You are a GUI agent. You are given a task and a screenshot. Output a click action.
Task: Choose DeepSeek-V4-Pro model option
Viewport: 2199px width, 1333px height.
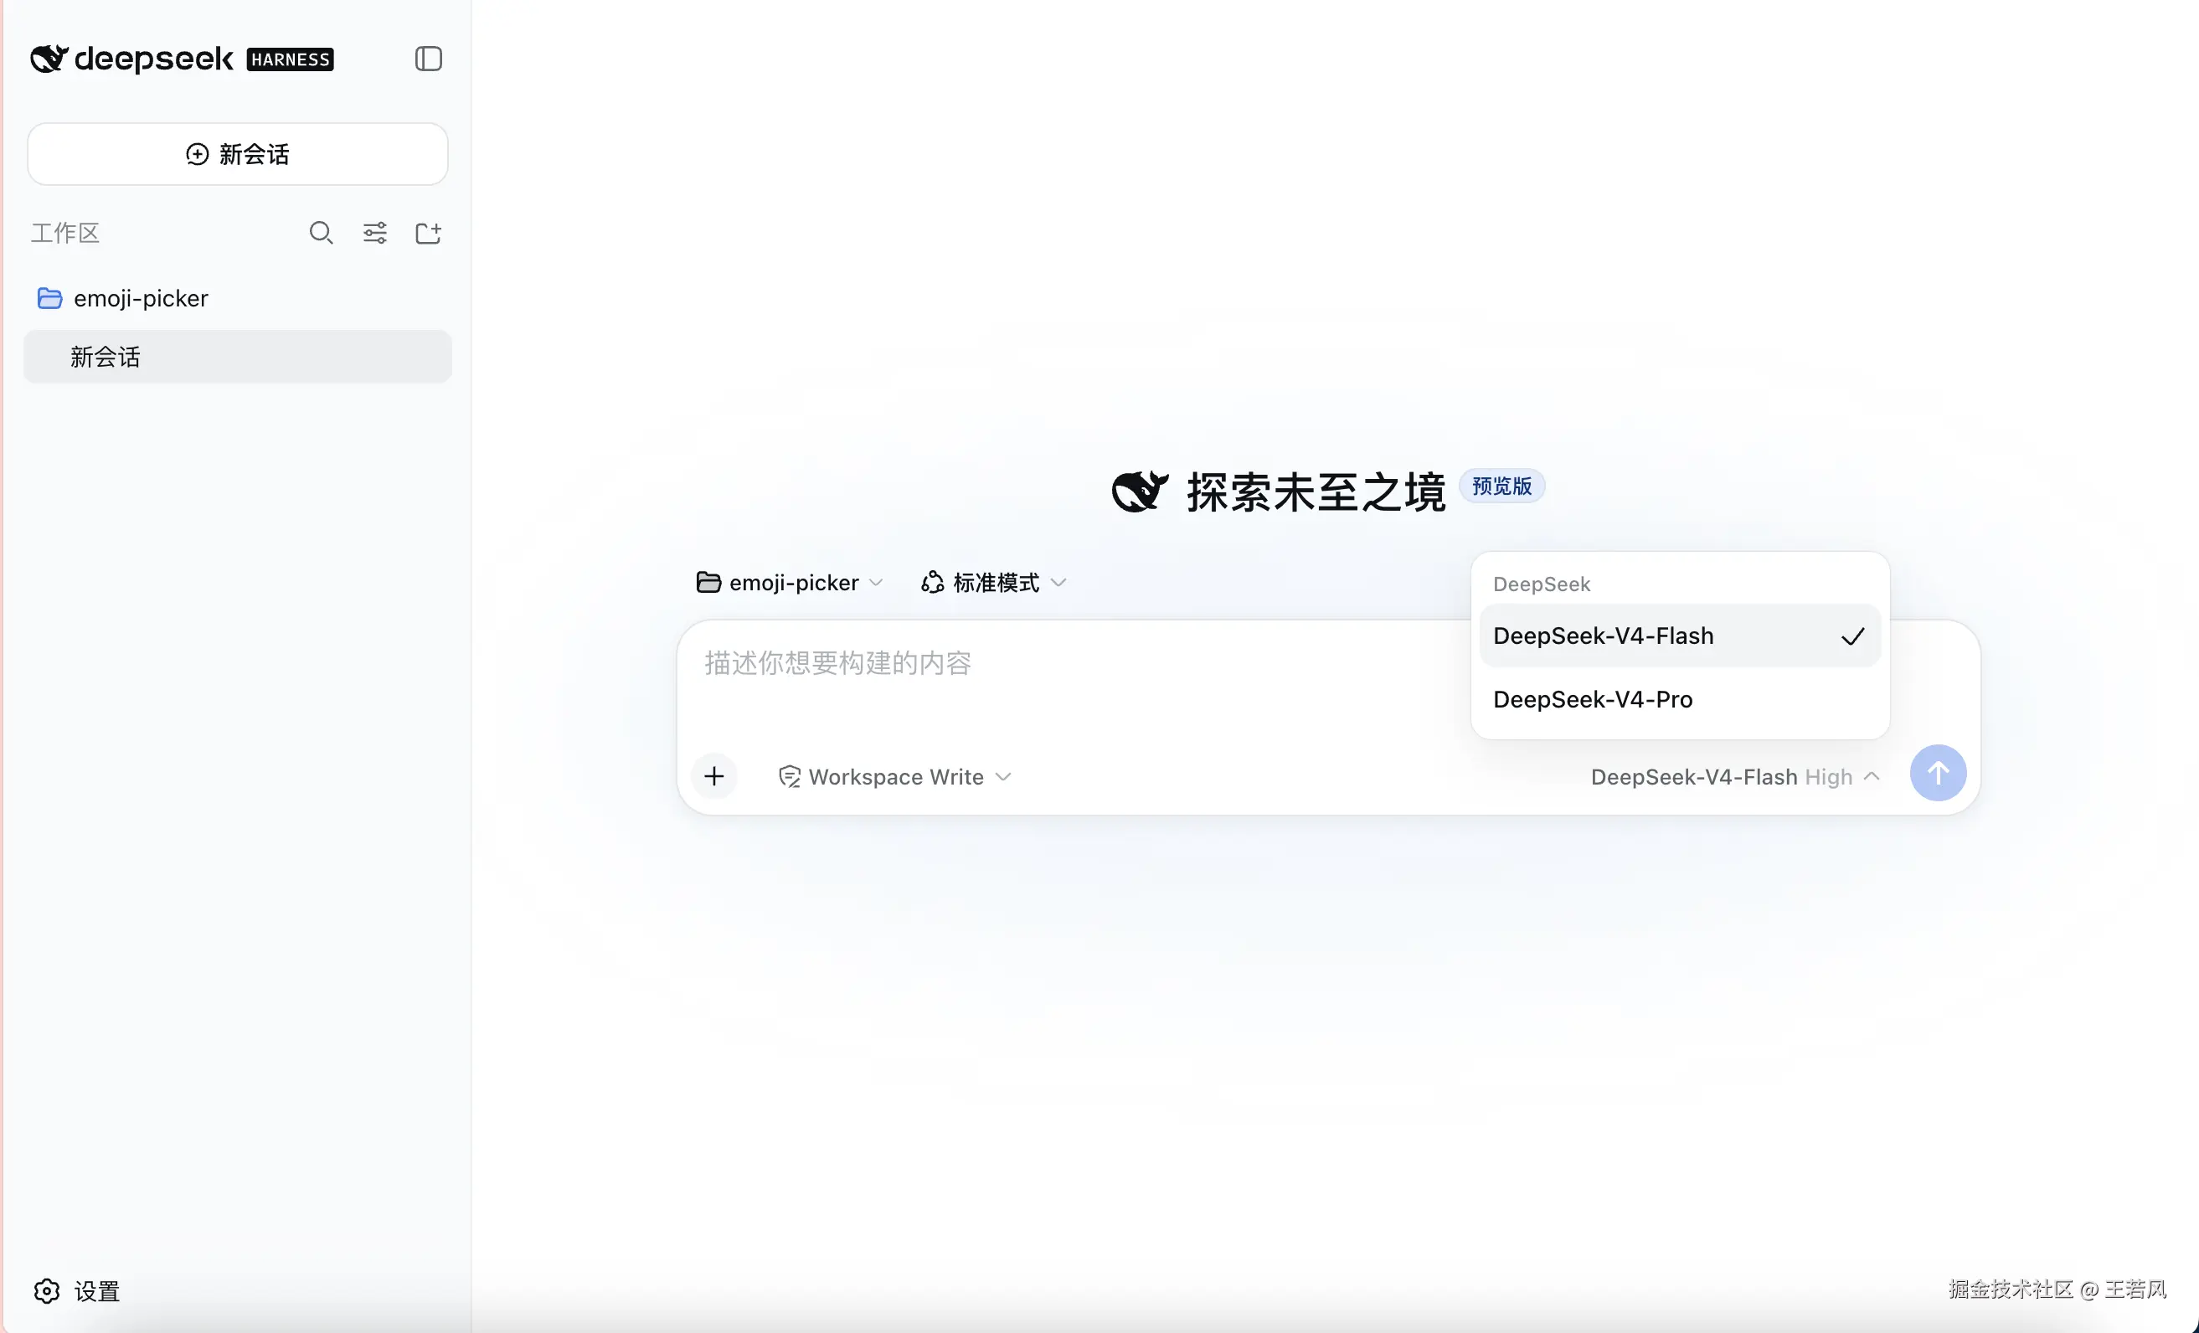click(x=1680, y=699)
